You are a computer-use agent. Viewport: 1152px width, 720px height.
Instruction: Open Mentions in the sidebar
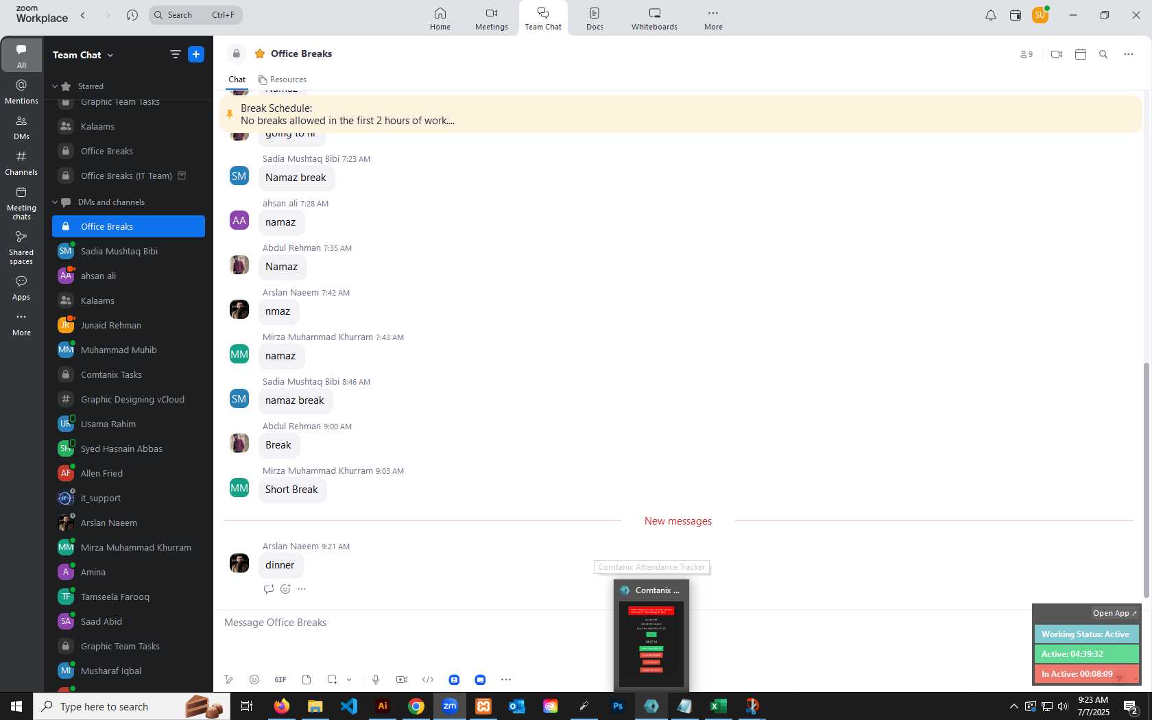click(x=21, y=92)
